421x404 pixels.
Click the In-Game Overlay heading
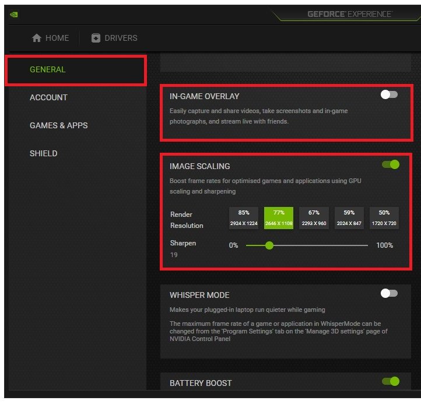204,96
